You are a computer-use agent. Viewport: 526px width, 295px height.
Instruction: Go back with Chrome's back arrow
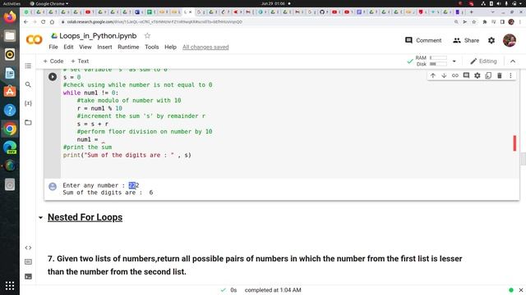25,22
